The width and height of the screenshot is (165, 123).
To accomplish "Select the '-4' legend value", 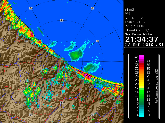I will click(x=137, y=115).
